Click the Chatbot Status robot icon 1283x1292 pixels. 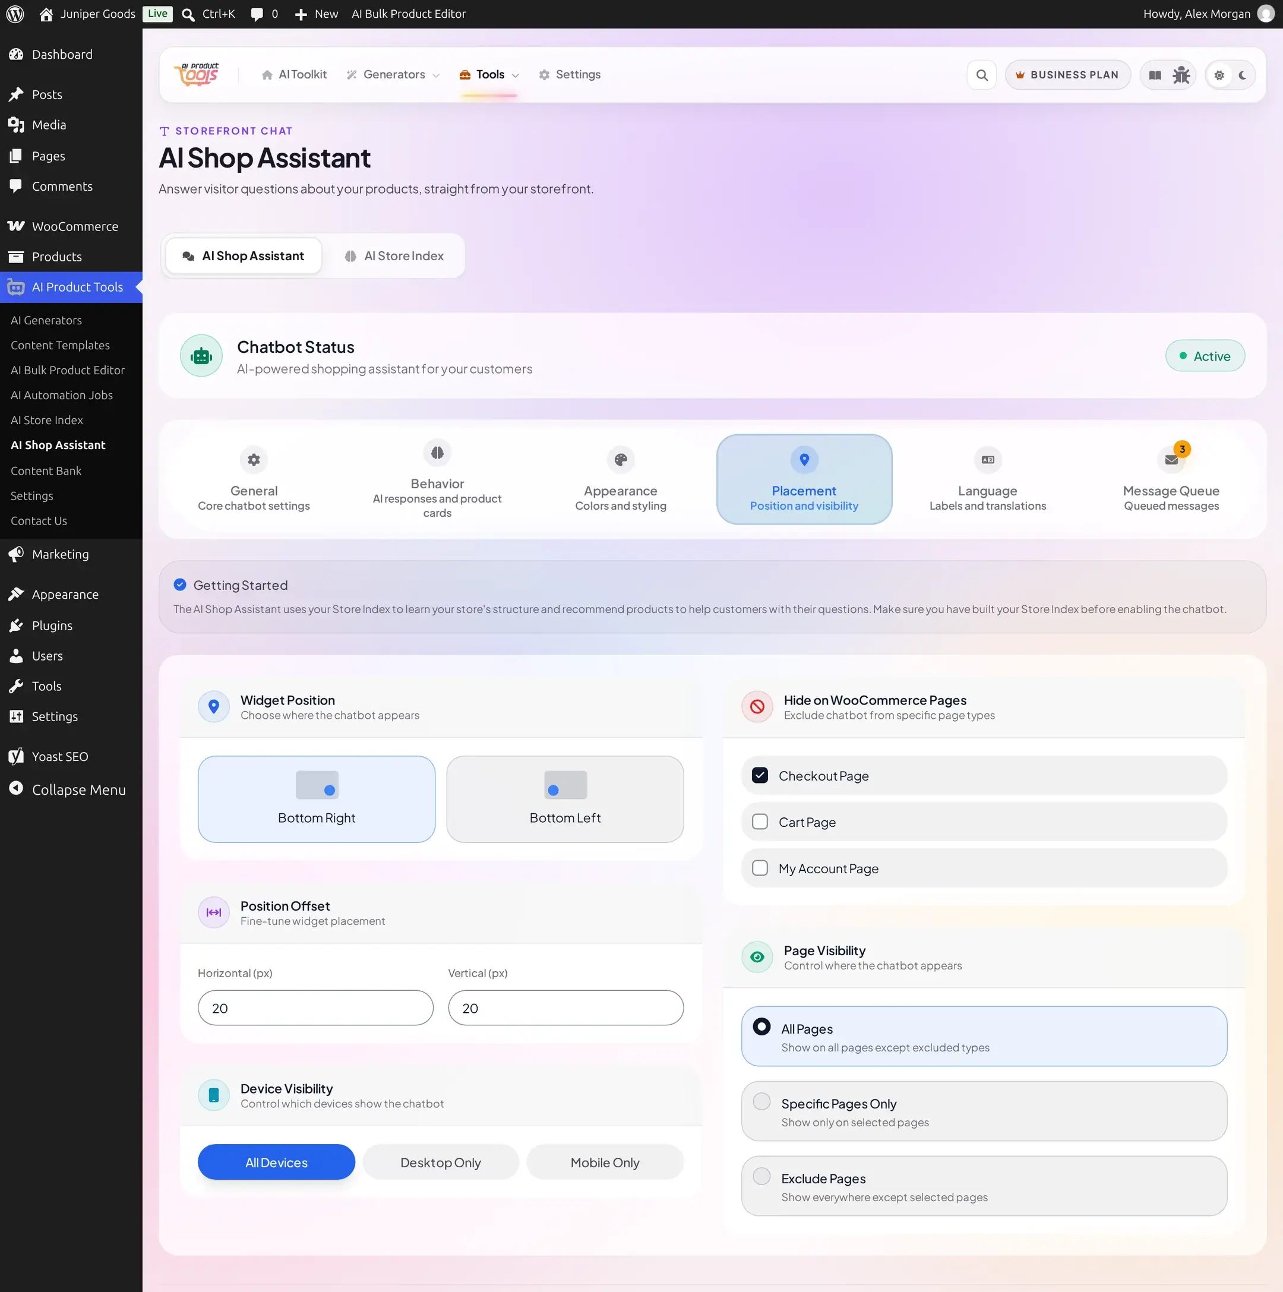[x=201, y=356]
